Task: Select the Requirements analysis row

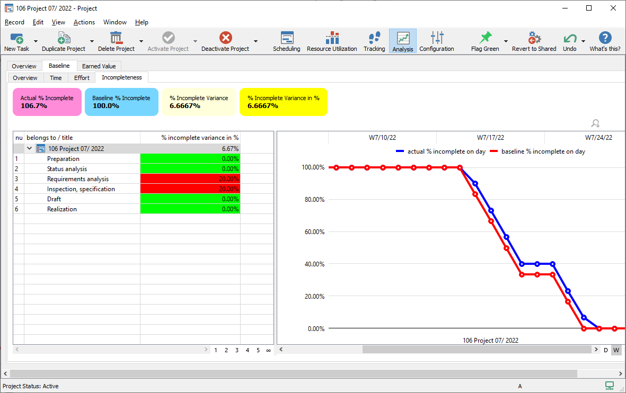Action: 127,178
